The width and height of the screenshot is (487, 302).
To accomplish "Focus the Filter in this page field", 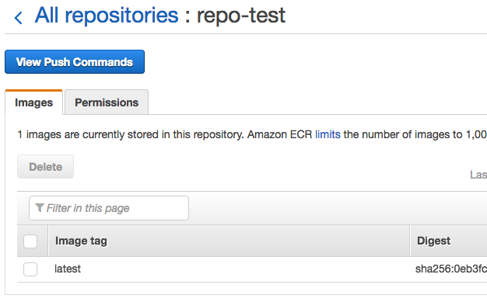I will [109, 208].
